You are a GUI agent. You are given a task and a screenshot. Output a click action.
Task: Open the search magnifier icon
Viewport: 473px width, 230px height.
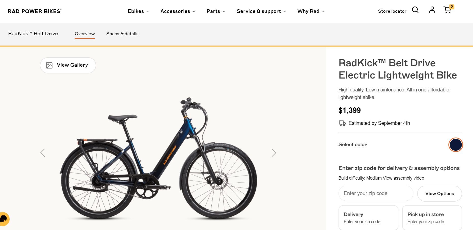point(415,10)
